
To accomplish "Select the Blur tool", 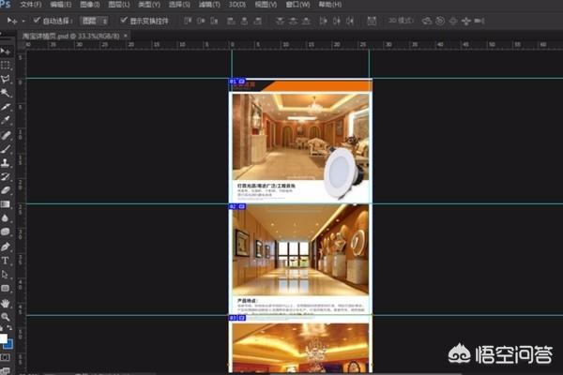I will [6, 218].
